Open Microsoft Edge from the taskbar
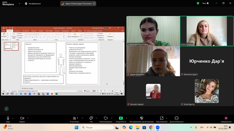 [131, 128]
